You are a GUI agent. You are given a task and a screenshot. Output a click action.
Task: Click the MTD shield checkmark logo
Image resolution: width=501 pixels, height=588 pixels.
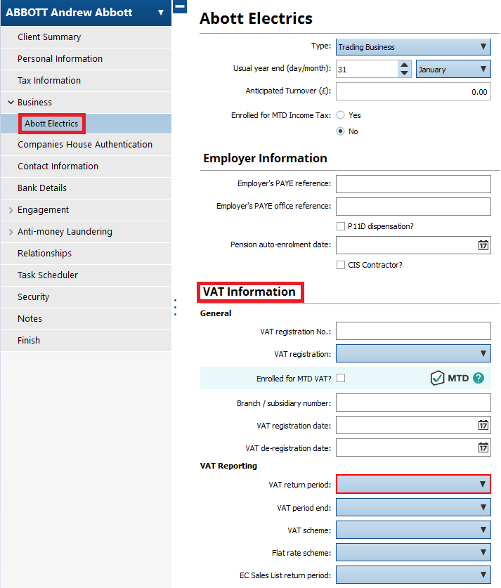click(438, 378)
